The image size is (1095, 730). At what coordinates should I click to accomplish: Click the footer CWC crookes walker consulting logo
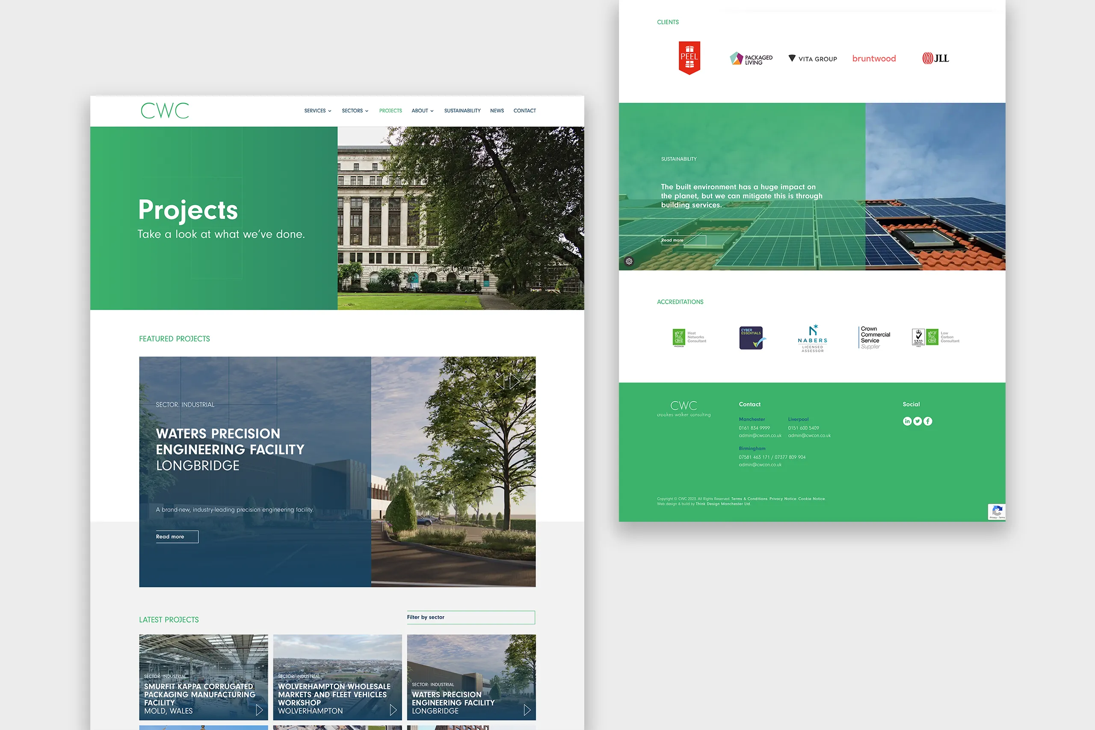pos(684,408)
